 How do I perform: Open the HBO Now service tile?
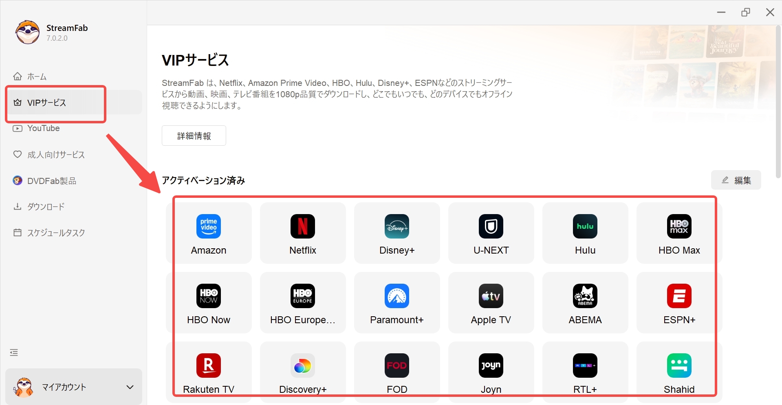[209, 302]
